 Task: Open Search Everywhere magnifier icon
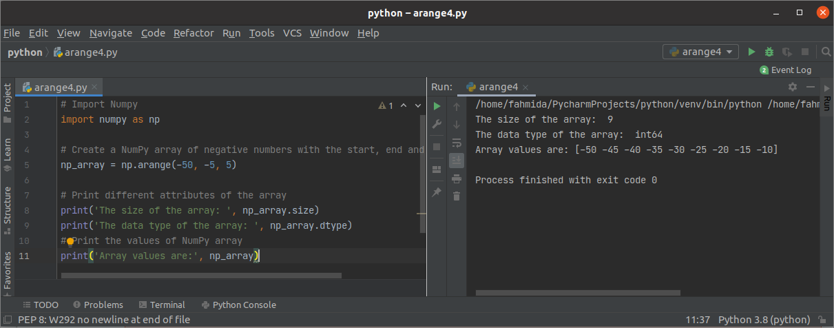[x=826, y=52]
